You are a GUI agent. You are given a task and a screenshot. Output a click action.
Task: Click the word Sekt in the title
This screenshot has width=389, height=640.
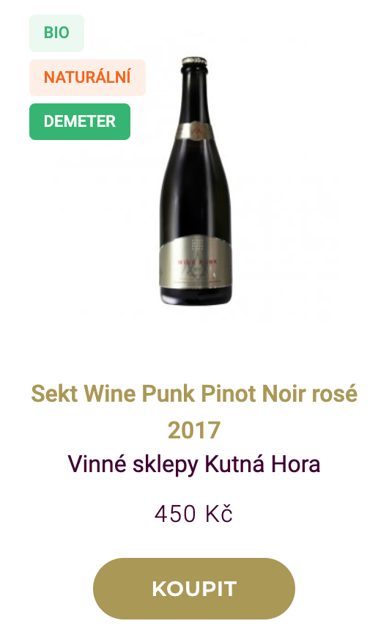pyautogui.click(x=54, y=394)
